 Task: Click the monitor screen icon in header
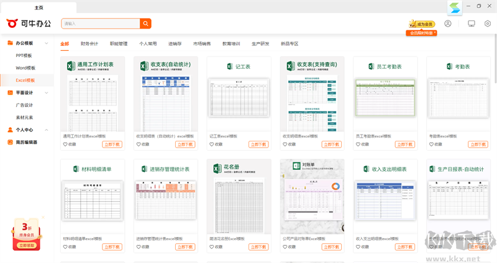[x=471, y=24]
